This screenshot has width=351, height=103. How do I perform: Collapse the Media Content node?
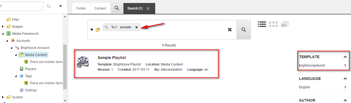[16, 55]
